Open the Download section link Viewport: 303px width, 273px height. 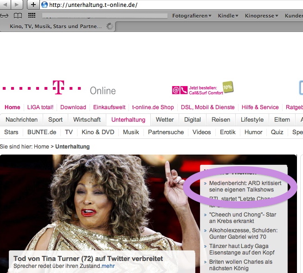click(73, 107)
